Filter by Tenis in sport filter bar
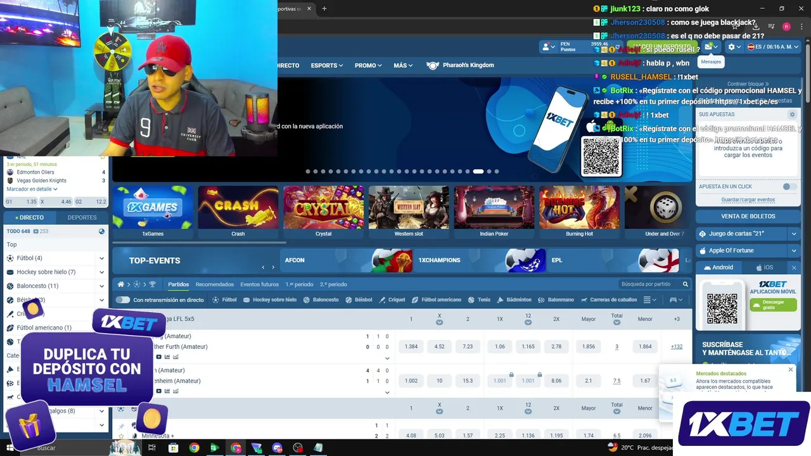The width and height of the screenshot is (811, 456). pos(479,300)
